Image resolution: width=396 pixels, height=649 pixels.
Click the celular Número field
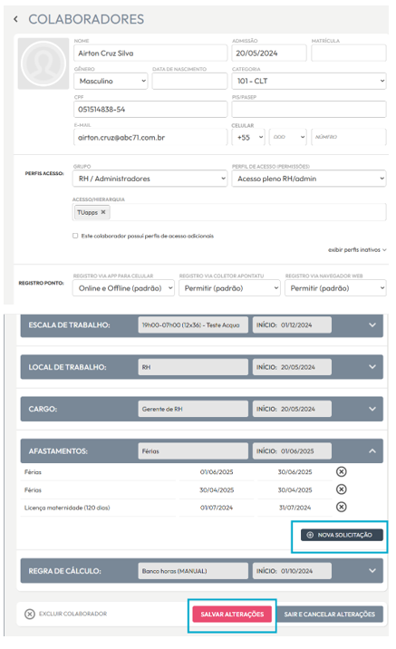pos(348,137)
